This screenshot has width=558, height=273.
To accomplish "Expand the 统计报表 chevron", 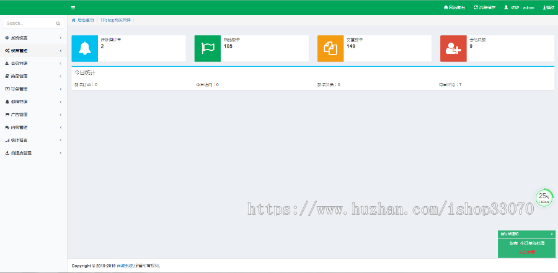I will (61, 140).
